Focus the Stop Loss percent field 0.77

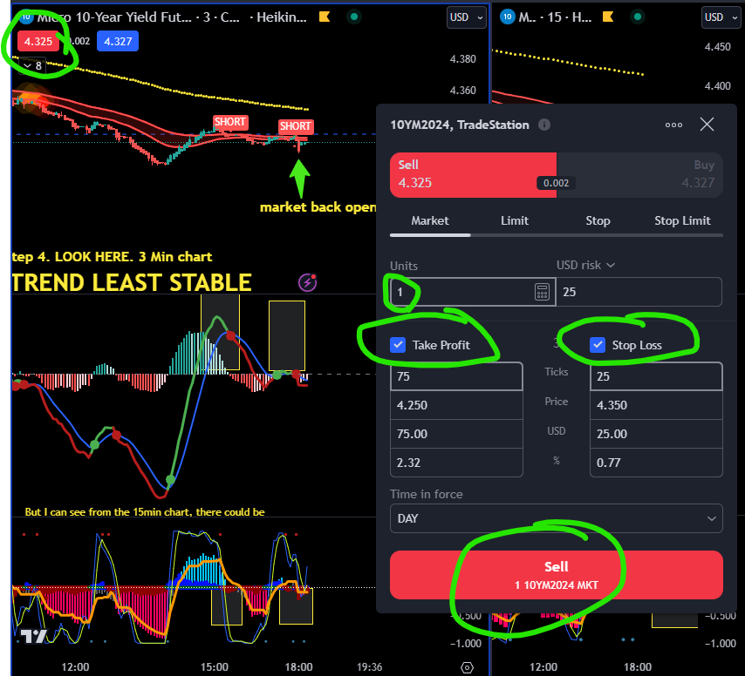point(656,463)
